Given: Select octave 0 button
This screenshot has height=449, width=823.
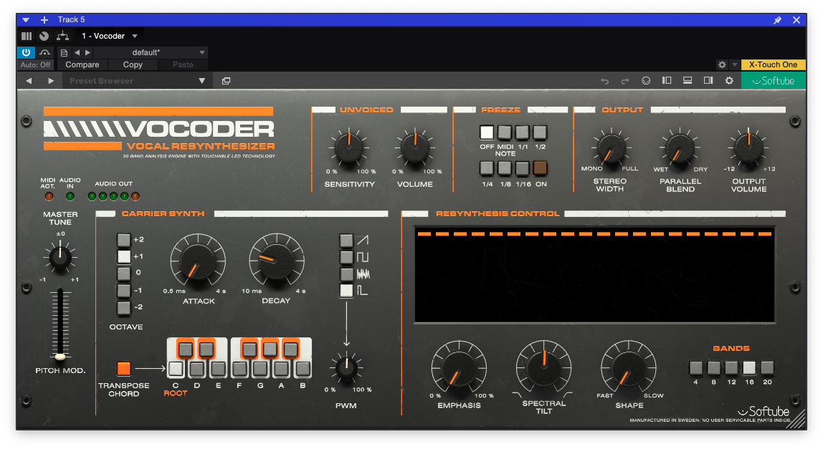Looking at the screenshot, I should [x=123, y=274].
